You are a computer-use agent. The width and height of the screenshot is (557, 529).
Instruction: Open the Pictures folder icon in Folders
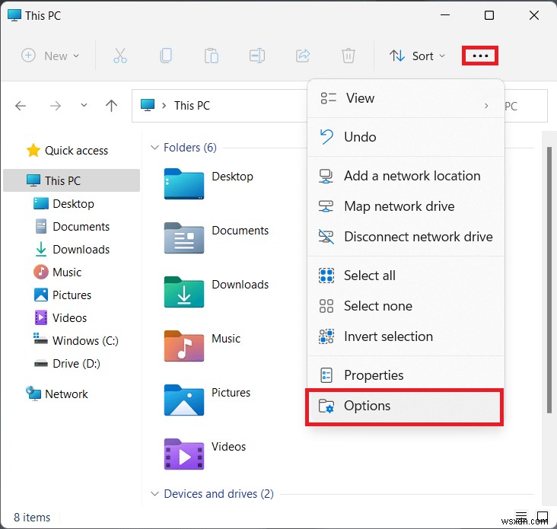point(184,400)
